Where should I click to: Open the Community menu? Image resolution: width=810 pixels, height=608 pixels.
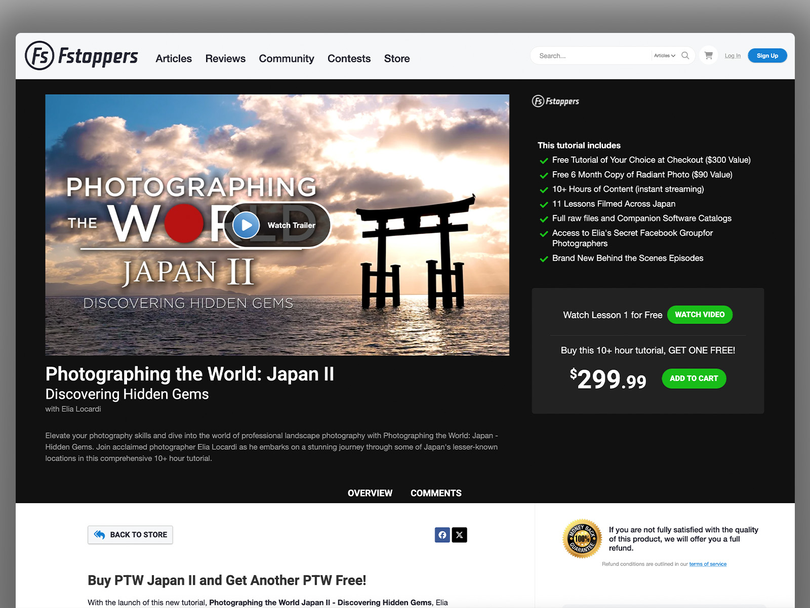coord(287,59)
